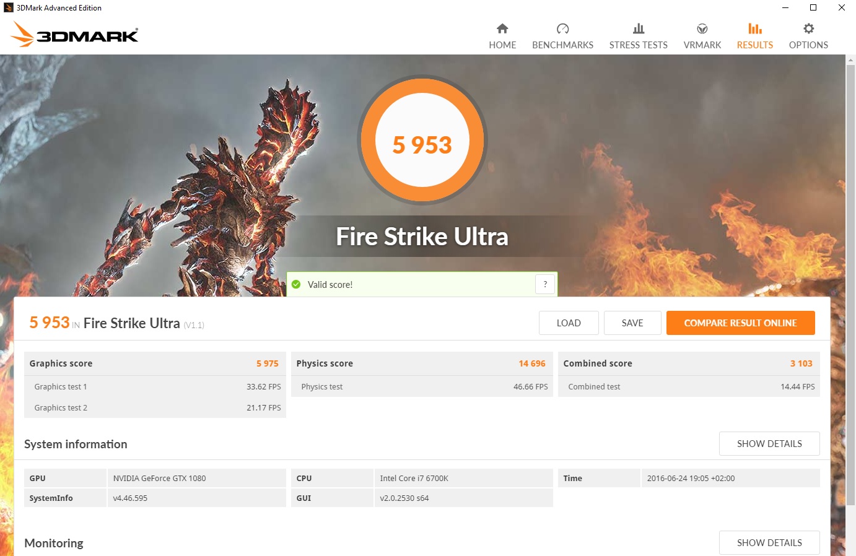Screen dimensions: 856x556
Task: Click NVIDIA GeForce GTX 1080 value
Action: 159,478
